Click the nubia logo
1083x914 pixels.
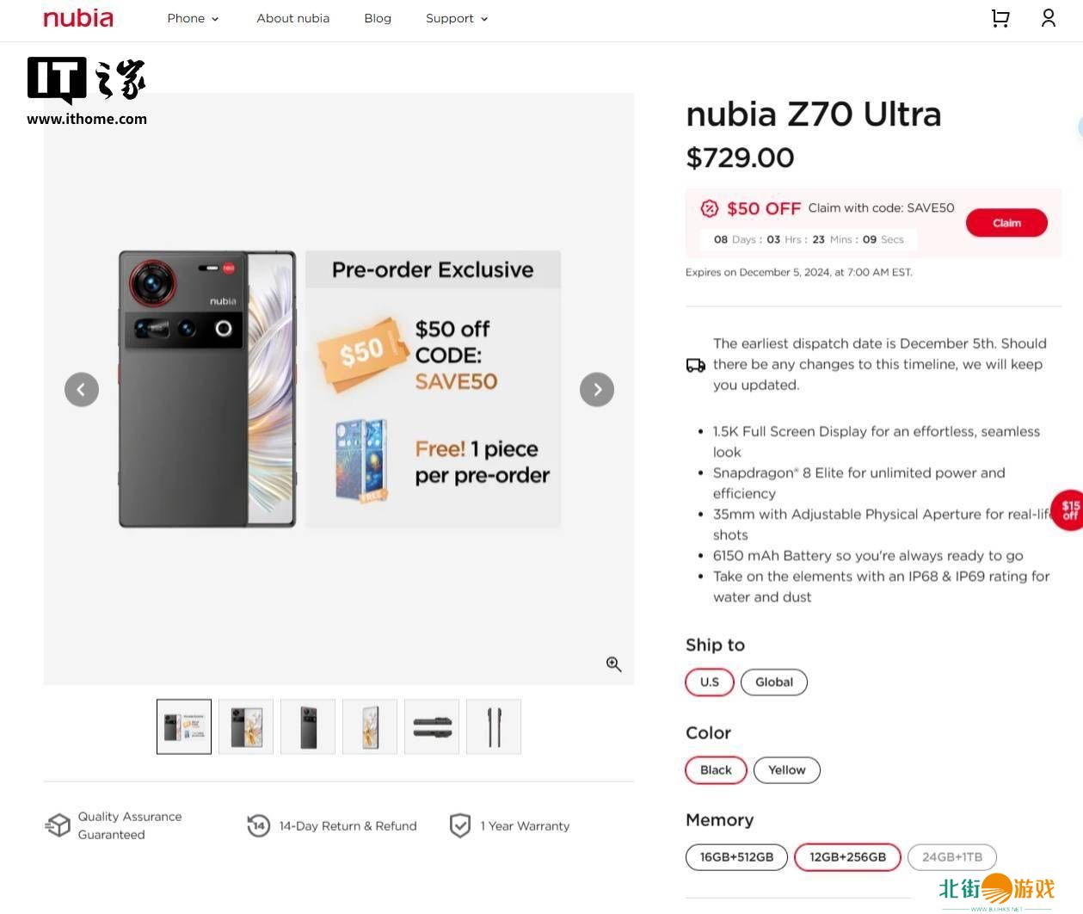click(78, 18)
